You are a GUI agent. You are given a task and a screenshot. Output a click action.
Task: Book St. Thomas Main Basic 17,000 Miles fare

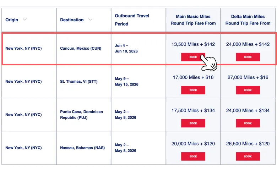[x=193, y=90]
